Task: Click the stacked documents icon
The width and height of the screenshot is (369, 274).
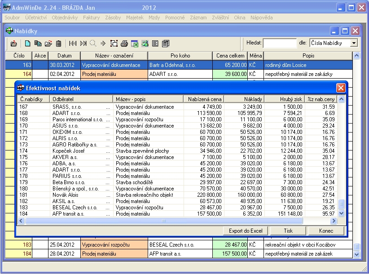Action: coord(166,44)
